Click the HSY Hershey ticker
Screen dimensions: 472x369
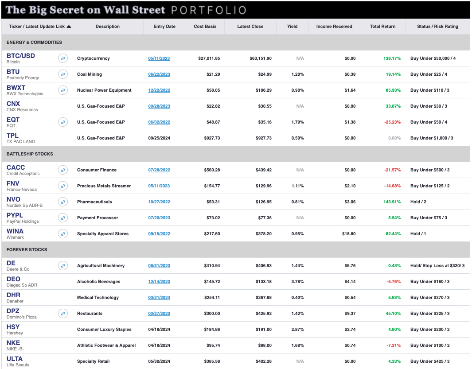click(x=13, y=327)
